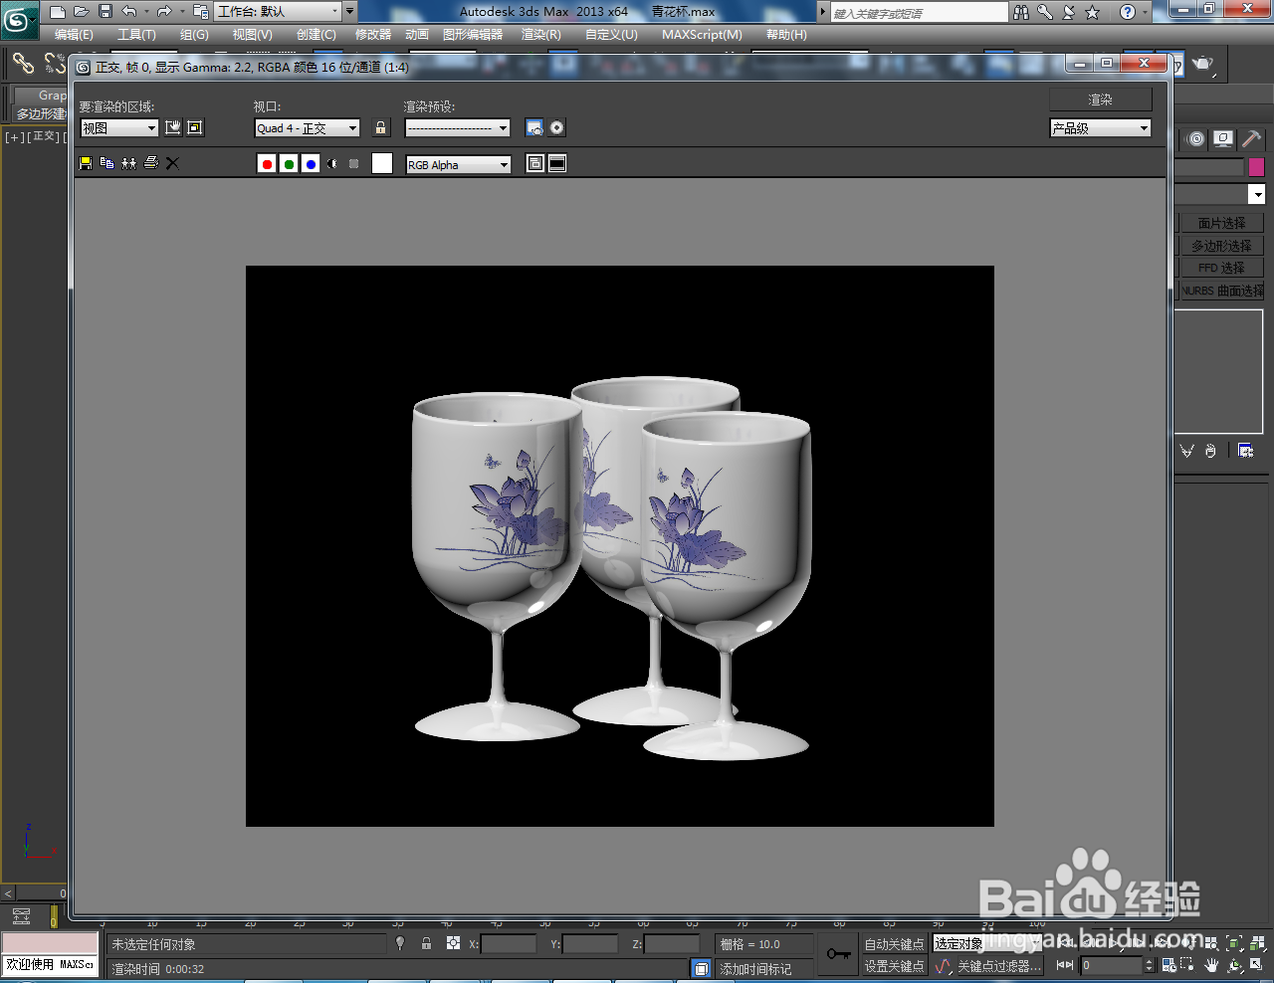The image size is (1274, 983).
Task: Click the link selection chain tool
Action: (23, 64)
